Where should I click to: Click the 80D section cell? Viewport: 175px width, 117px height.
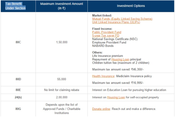pos(18,79)
